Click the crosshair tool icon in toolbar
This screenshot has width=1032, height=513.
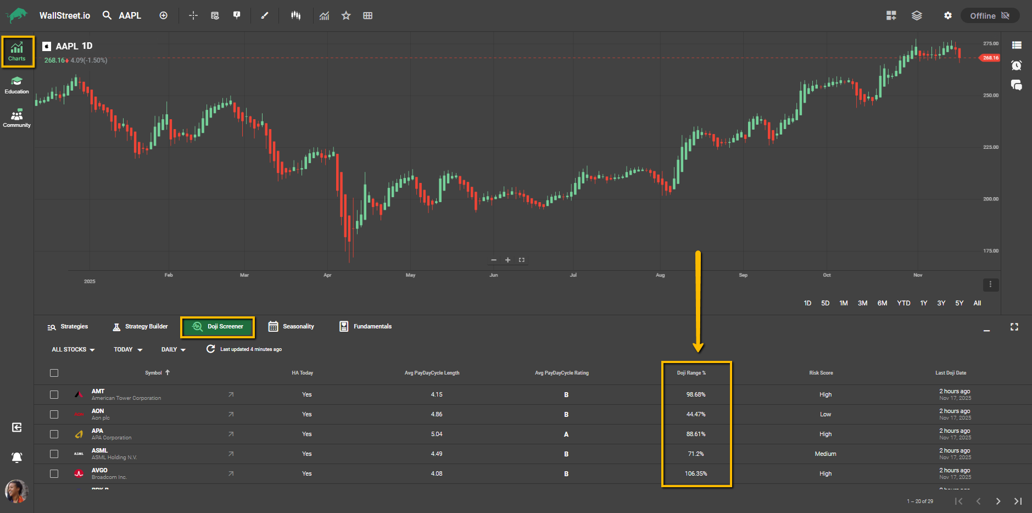(x=193, y=15)
